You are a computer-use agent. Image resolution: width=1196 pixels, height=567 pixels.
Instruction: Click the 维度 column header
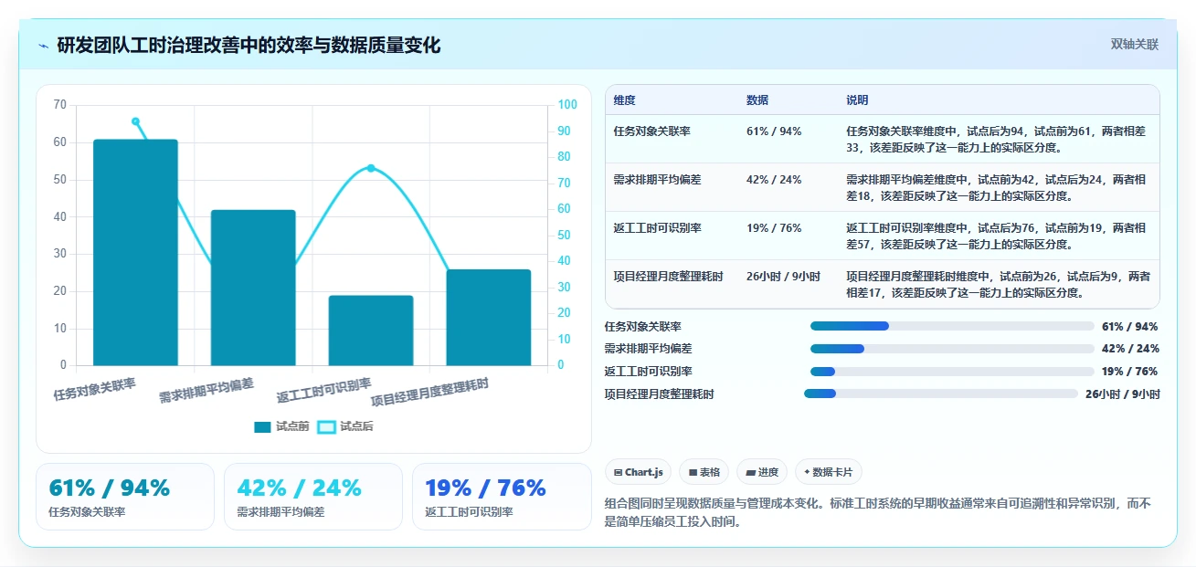pos(625,100)
